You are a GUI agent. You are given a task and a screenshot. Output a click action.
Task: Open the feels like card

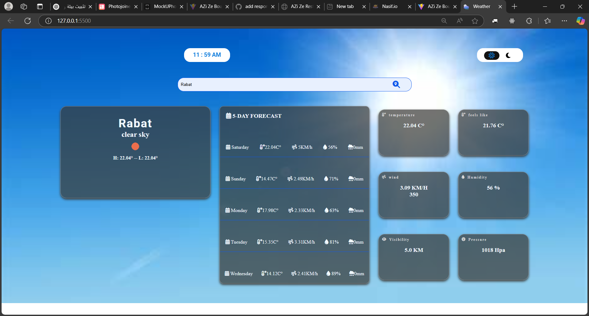click(x=493, y=133)
